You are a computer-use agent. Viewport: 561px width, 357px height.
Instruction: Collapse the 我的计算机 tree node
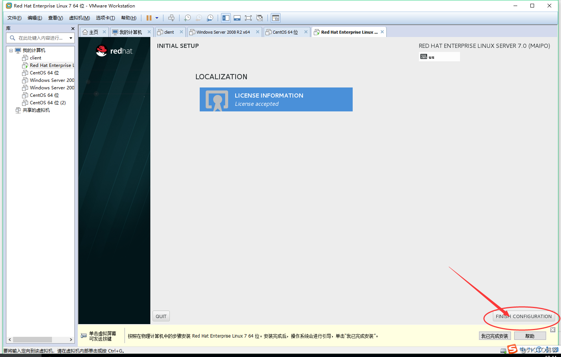[11, 50]
